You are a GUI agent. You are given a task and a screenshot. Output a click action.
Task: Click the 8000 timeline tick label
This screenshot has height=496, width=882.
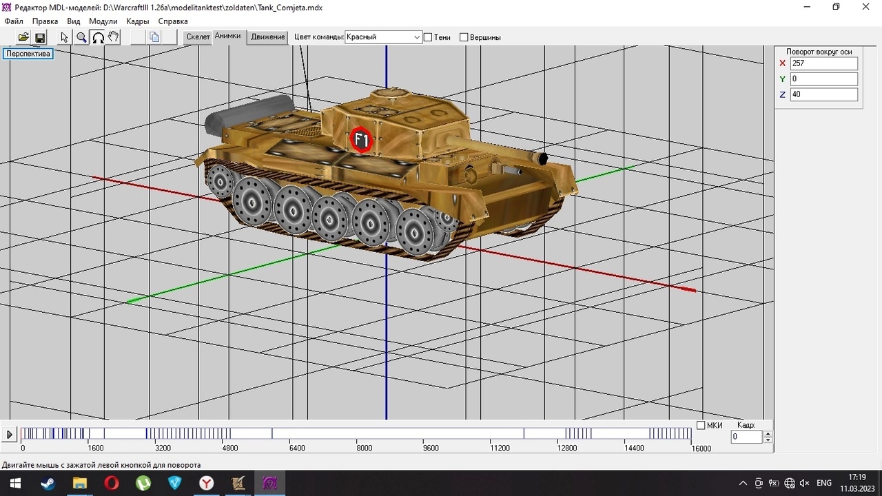click(364, 448)
